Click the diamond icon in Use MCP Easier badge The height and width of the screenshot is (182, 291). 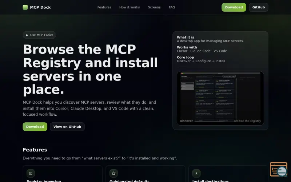(27, 35)
